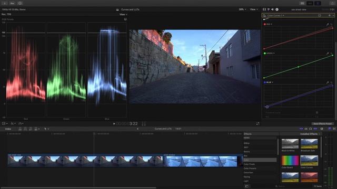This screenshot has height=189, width=337.
Task: Click Save Effects Preset button
Action: click(322, 124)
